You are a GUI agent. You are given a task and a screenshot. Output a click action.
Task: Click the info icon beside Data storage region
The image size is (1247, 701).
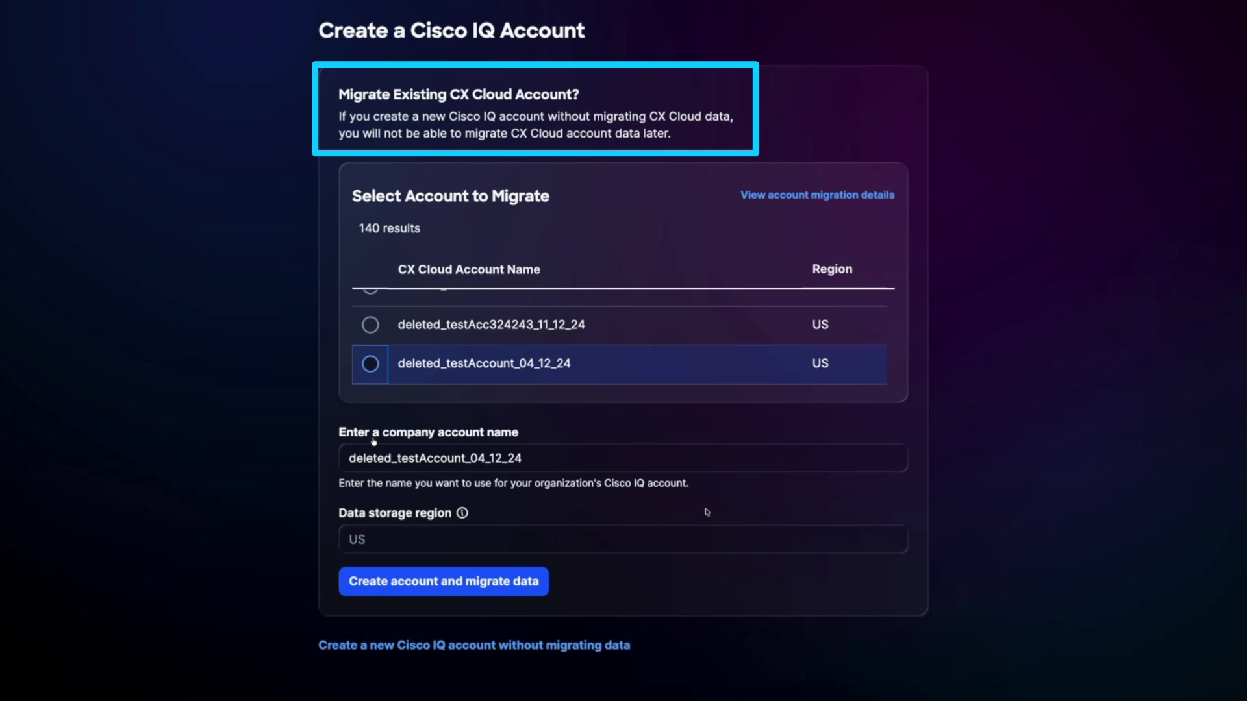462,513
